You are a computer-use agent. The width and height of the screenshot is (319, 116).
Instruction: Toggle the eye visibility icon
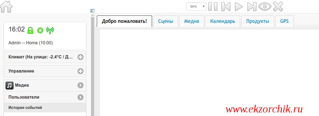(x=265, y=7)
